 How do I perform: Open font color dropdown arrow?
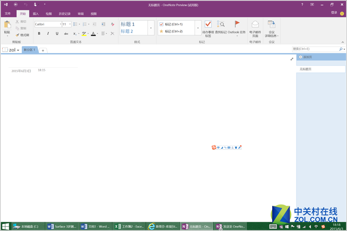pos(98,34)
